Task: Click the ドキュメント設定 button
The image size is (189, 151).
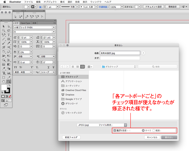Action: (153, 7)
